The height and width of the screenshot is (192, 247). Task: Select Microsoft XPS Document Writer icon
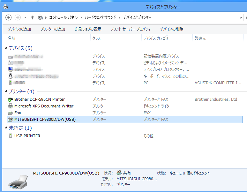pos(11,106)
